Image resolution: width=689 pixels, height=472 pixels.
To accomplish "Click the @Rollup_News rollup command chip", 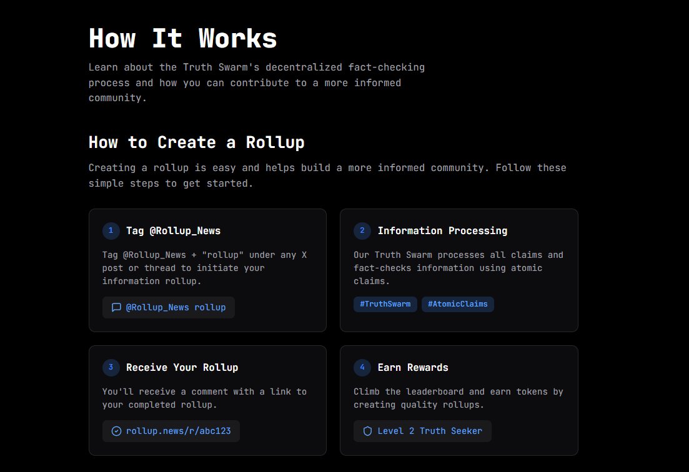I will click(168, 307).
